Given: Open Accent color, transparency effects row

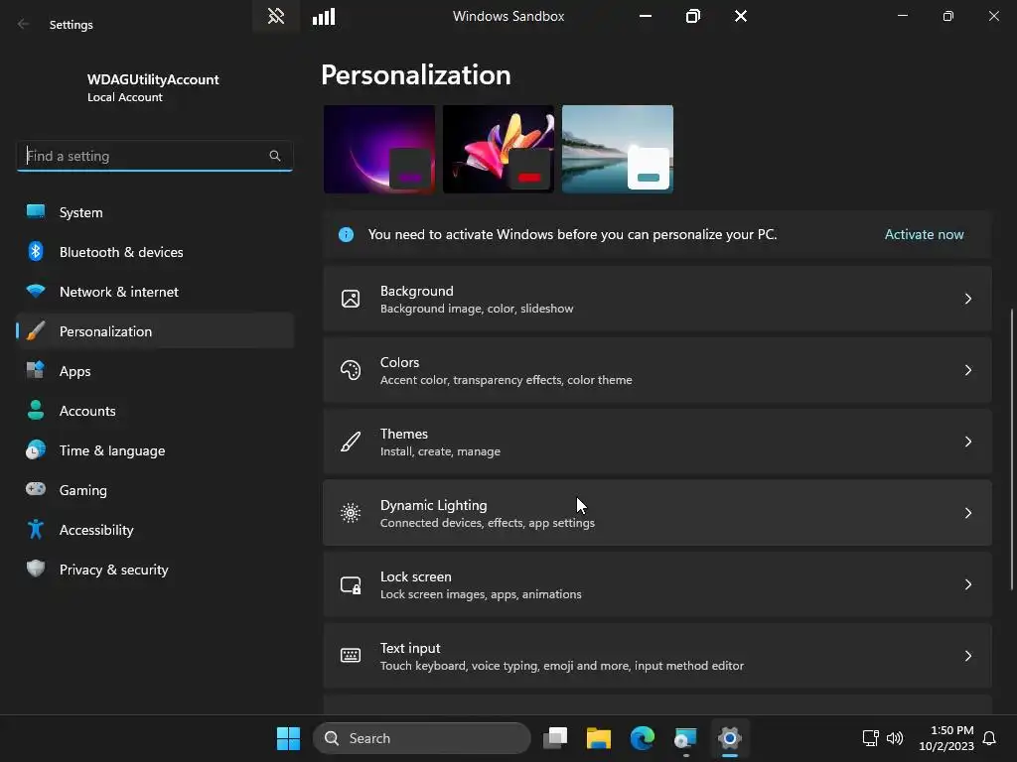Looking at the screenshot, I should pyautogui.click(x=657, y=370).
